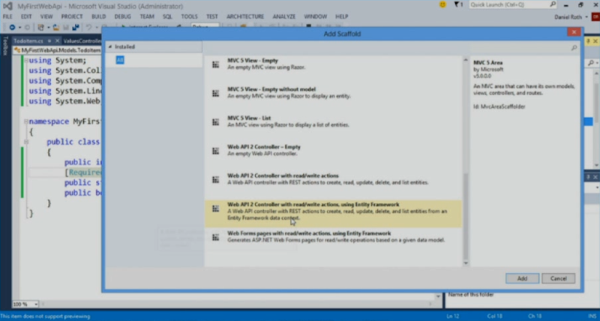Open the HELP menu
600x321 pixels.
(x=342, y=16)
